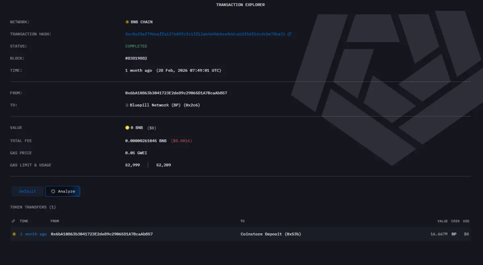
Task: Click the VALUE column header in transfers table
Action: (442, 221)
